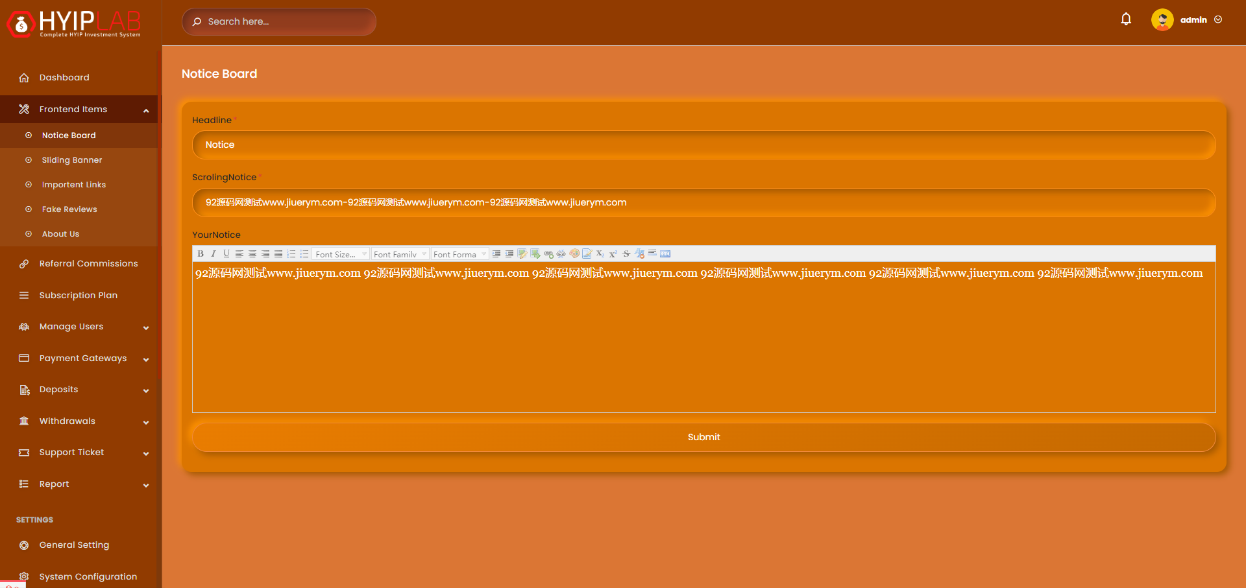Click the admin avatar picture
Viewport: 1246px width, 588px height.
[1162, 20]
